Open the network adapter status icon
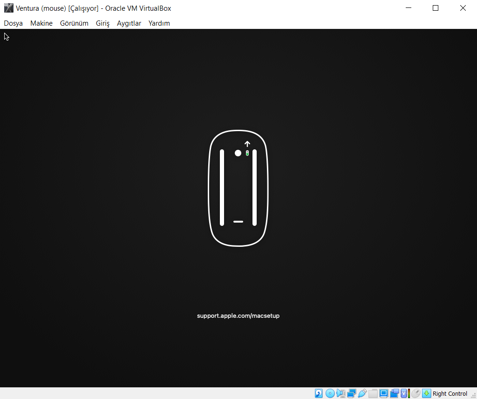The width and height of the screenshot is (477, 399). pyautogui.click(x=352, y=393)
